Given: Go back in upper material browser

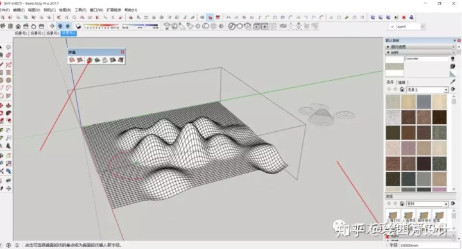Looking at the screenshot, I should 389,89.
